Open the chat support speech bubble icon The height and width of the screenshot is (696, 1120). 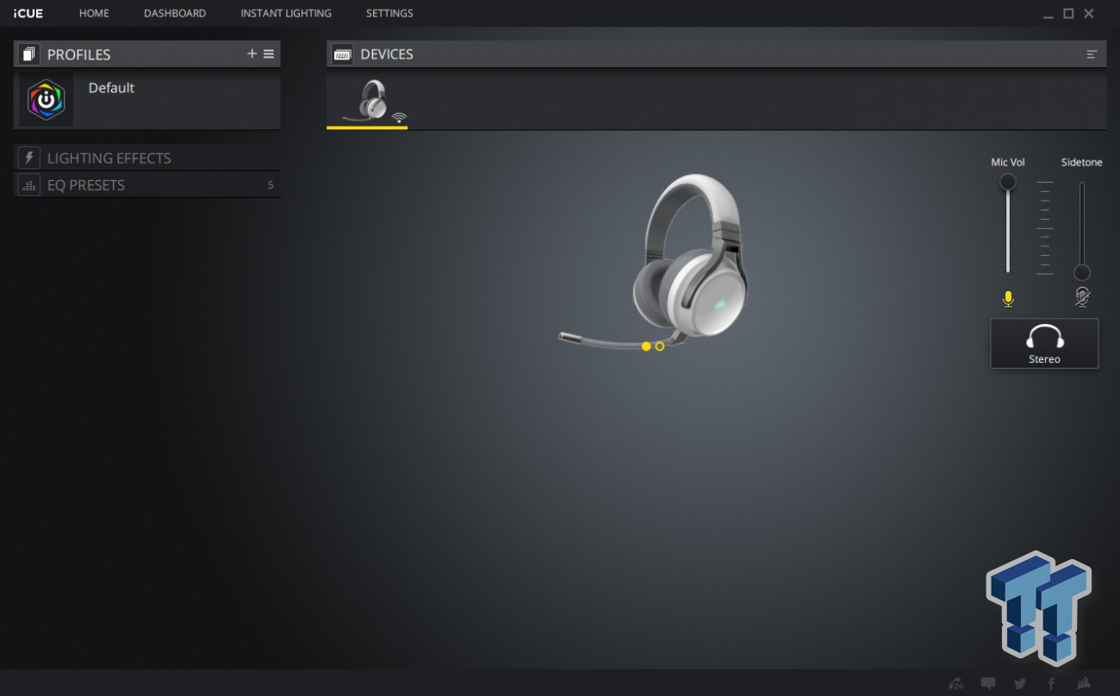tap(988, 684)
